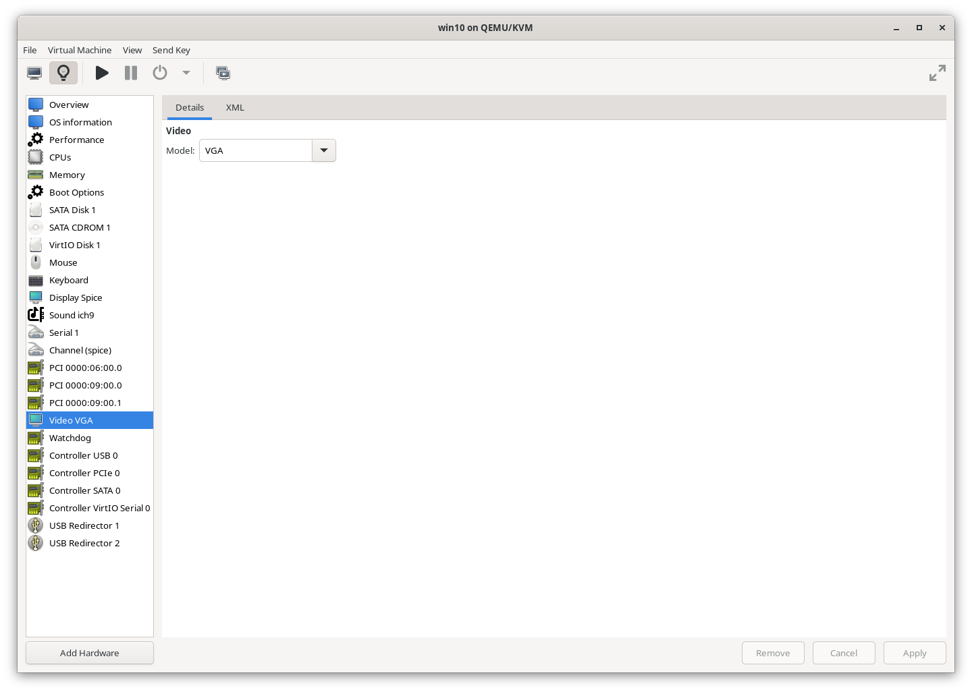Click the Channel (spice) device icon
Screen dimensions: 972x692
pos(36,350)
